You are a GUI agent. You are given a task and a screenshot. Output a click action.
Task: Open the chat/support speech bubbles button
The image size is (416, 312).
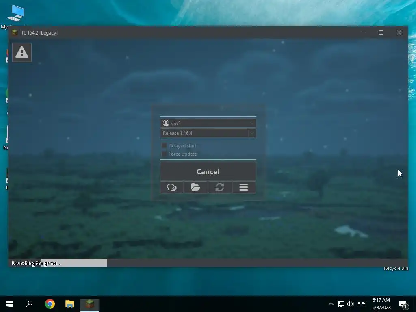[x=172, y=187]
